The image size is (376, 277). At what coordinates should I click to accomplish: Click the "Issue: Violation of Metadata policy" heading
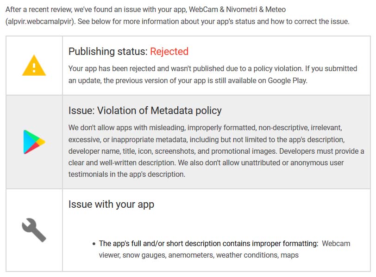coord(145,110)
